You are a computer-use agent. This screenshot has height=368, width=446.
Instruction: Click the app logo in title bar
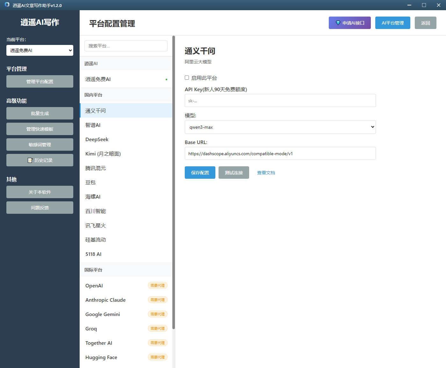[7, 5]
